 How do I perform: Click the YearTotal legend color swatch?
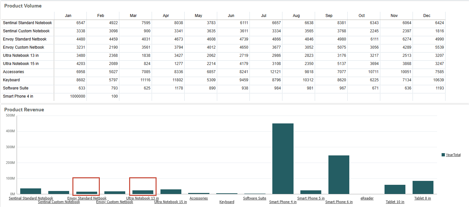pyautogui.click(x=443, y=155)
